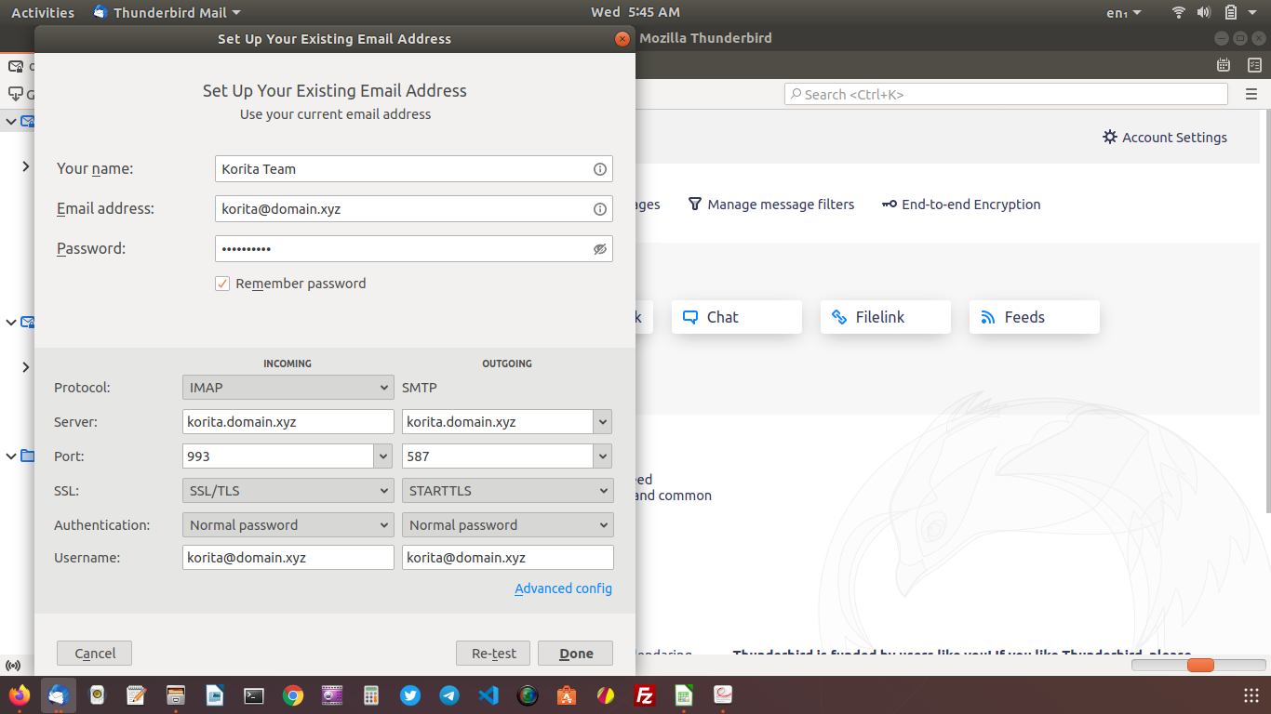1271x714 pixels.
Task: Open the Feeds configuration
Action: [x=1034, y=317]
